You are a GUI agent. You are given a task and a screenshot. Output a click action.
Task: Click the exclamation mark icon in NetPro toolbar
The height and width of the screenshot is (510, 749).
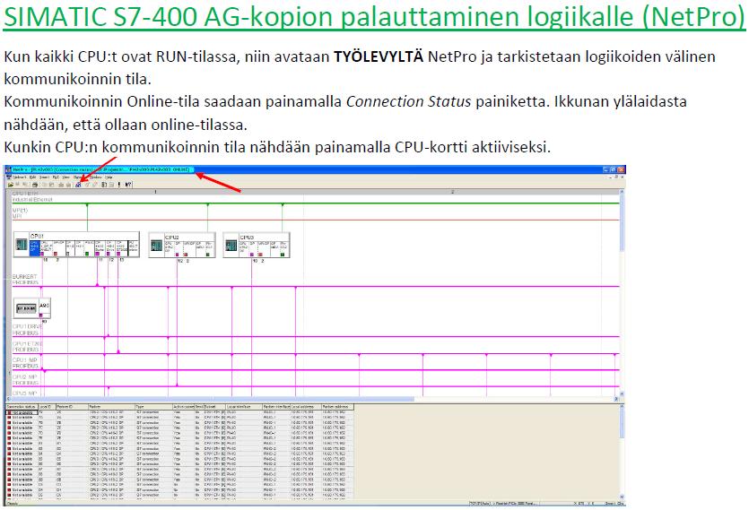point(119,185)
